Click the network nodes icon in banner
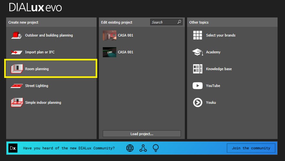Screen dimensions: 285x161 143,148
